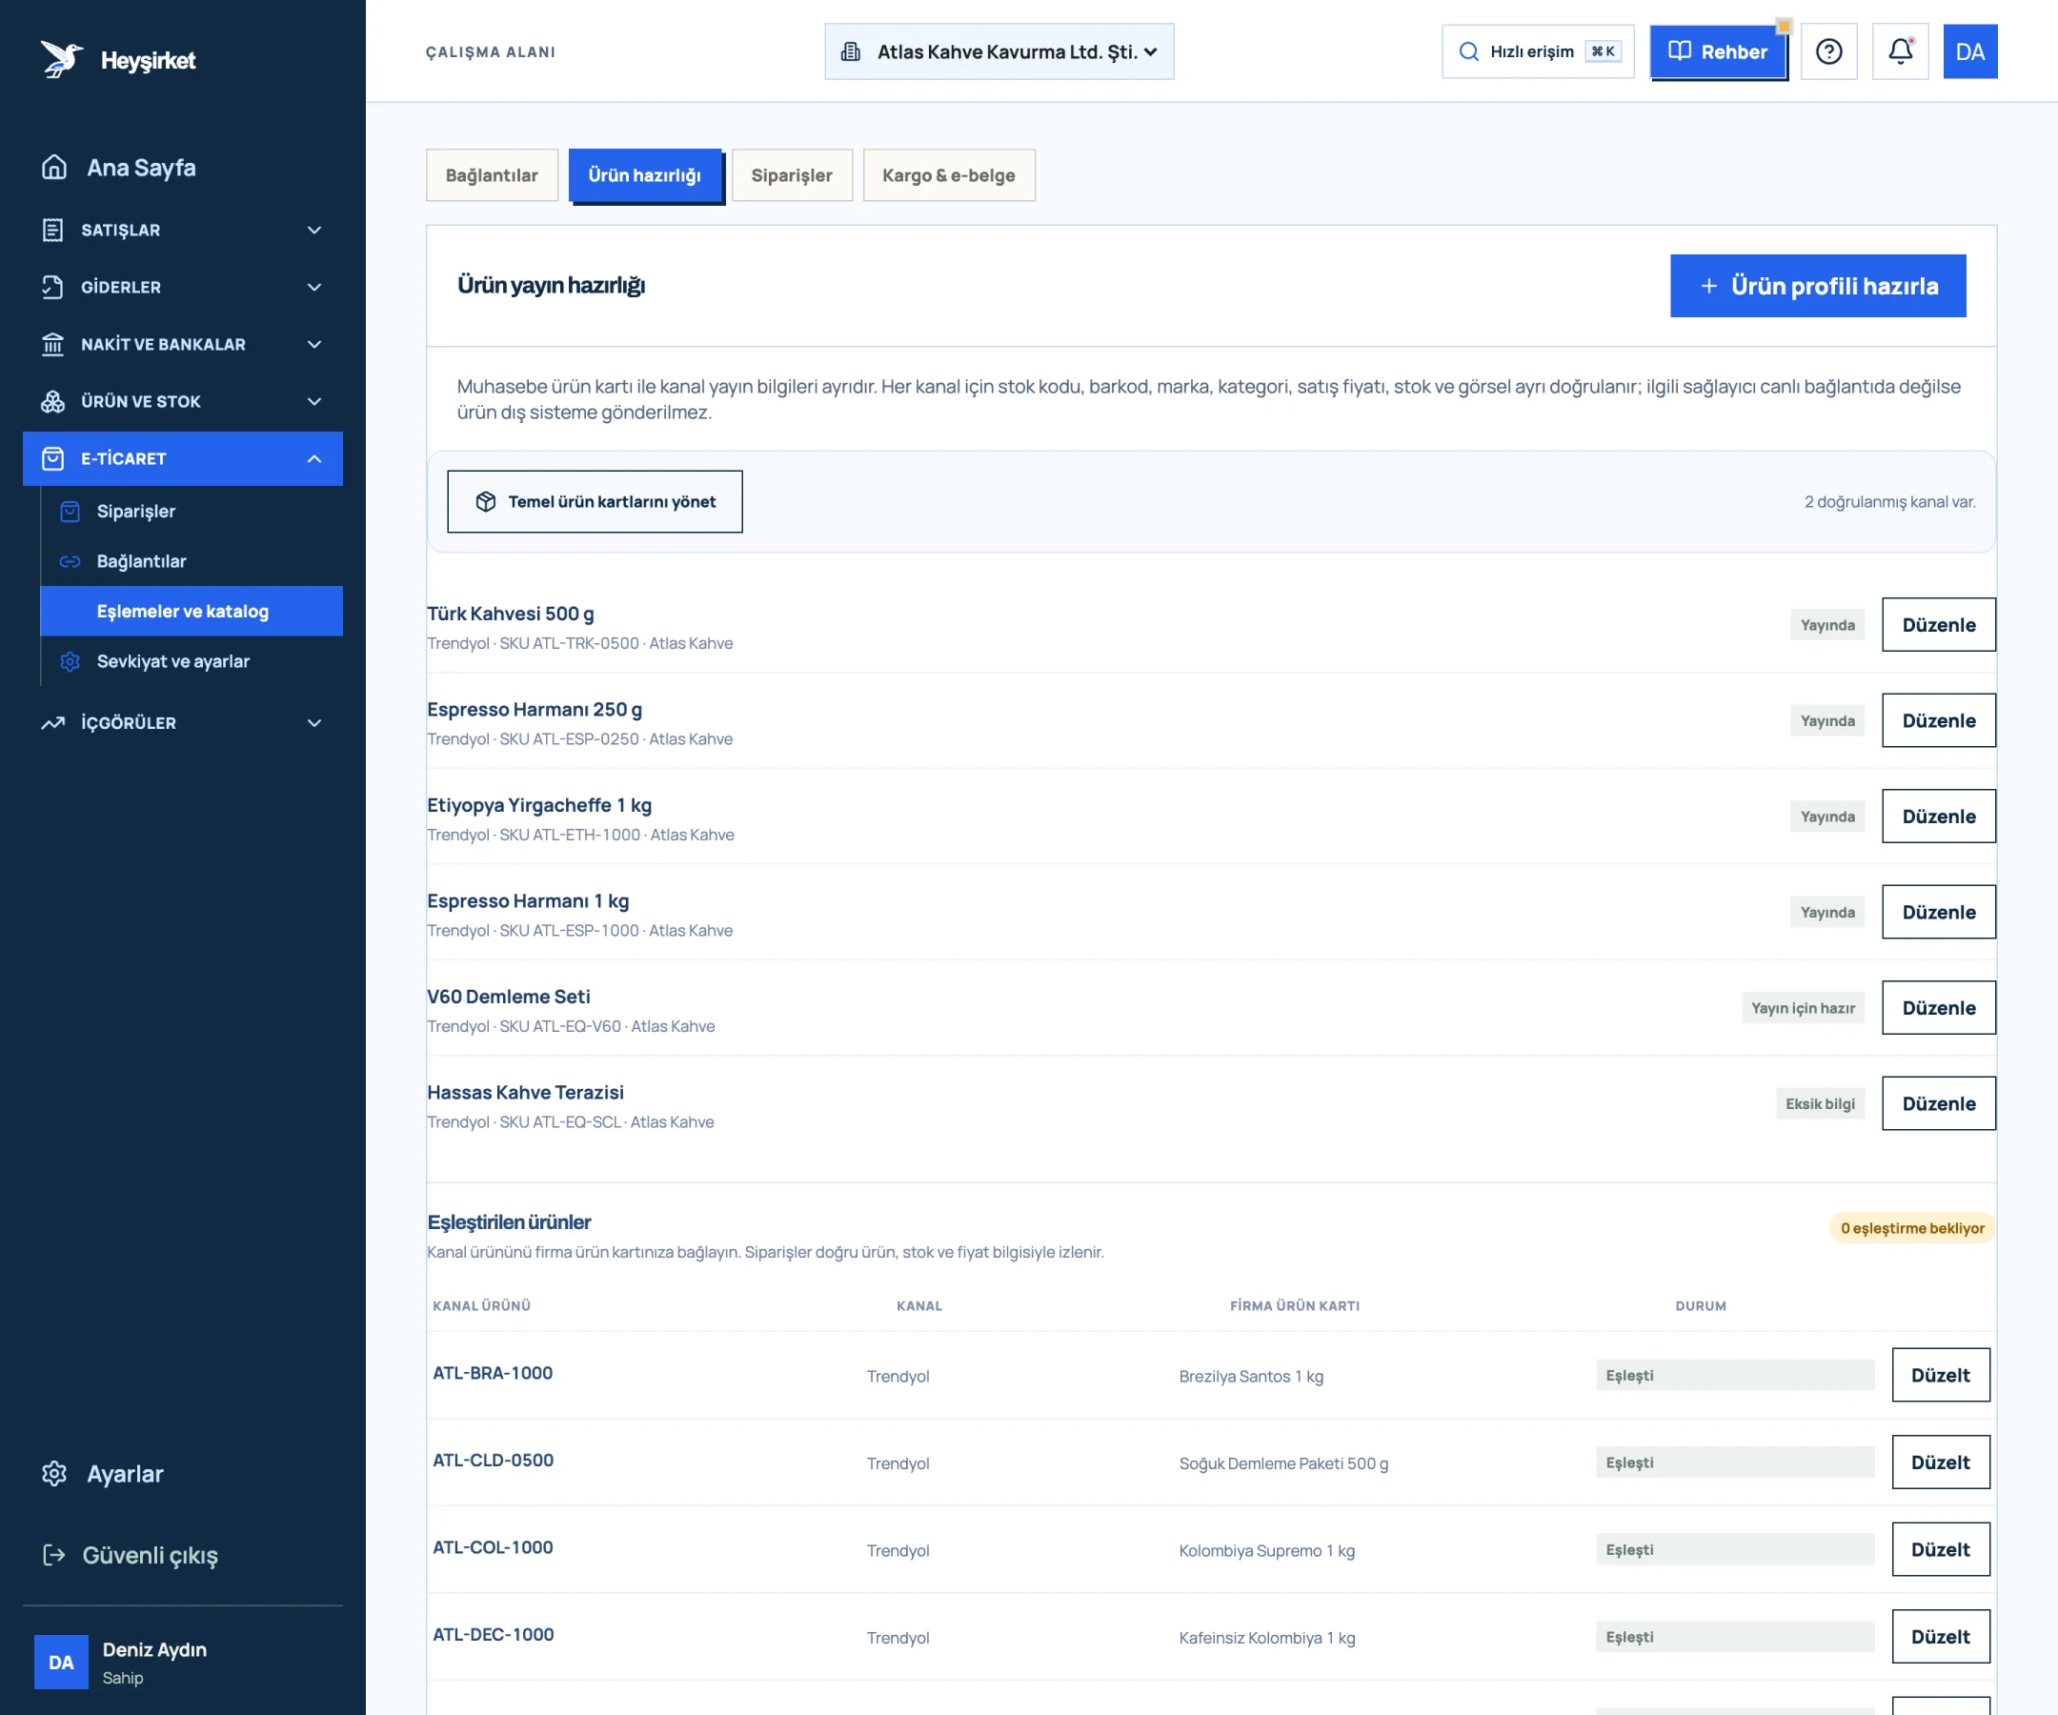Viewport: 2058px width, 1715px height.
Task: Open notifications bell icon
Action: click(1900, 50)
